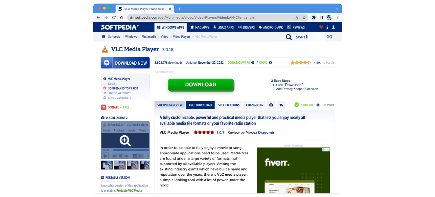Bookmark this page with the star icon
Image resolution: width=435 pixels, height=197 pixels.
304,17
